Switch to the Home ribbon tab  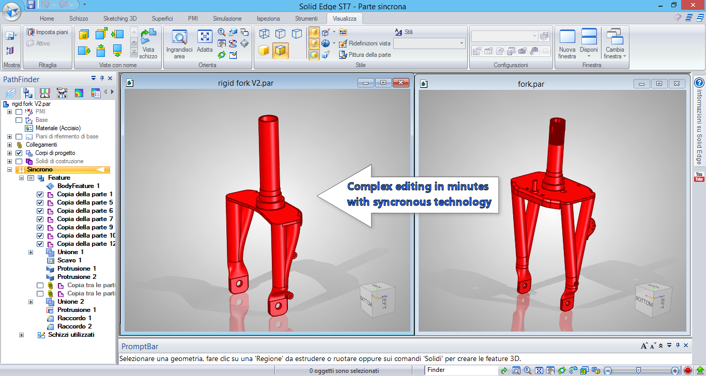coord(47,19)
